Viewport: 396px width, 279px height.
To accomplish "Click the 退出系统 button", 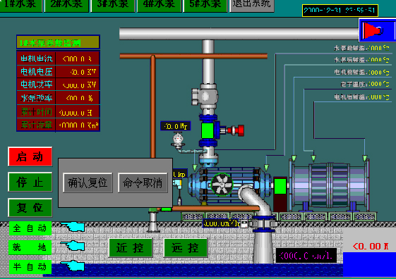I will tap(252, 5).
